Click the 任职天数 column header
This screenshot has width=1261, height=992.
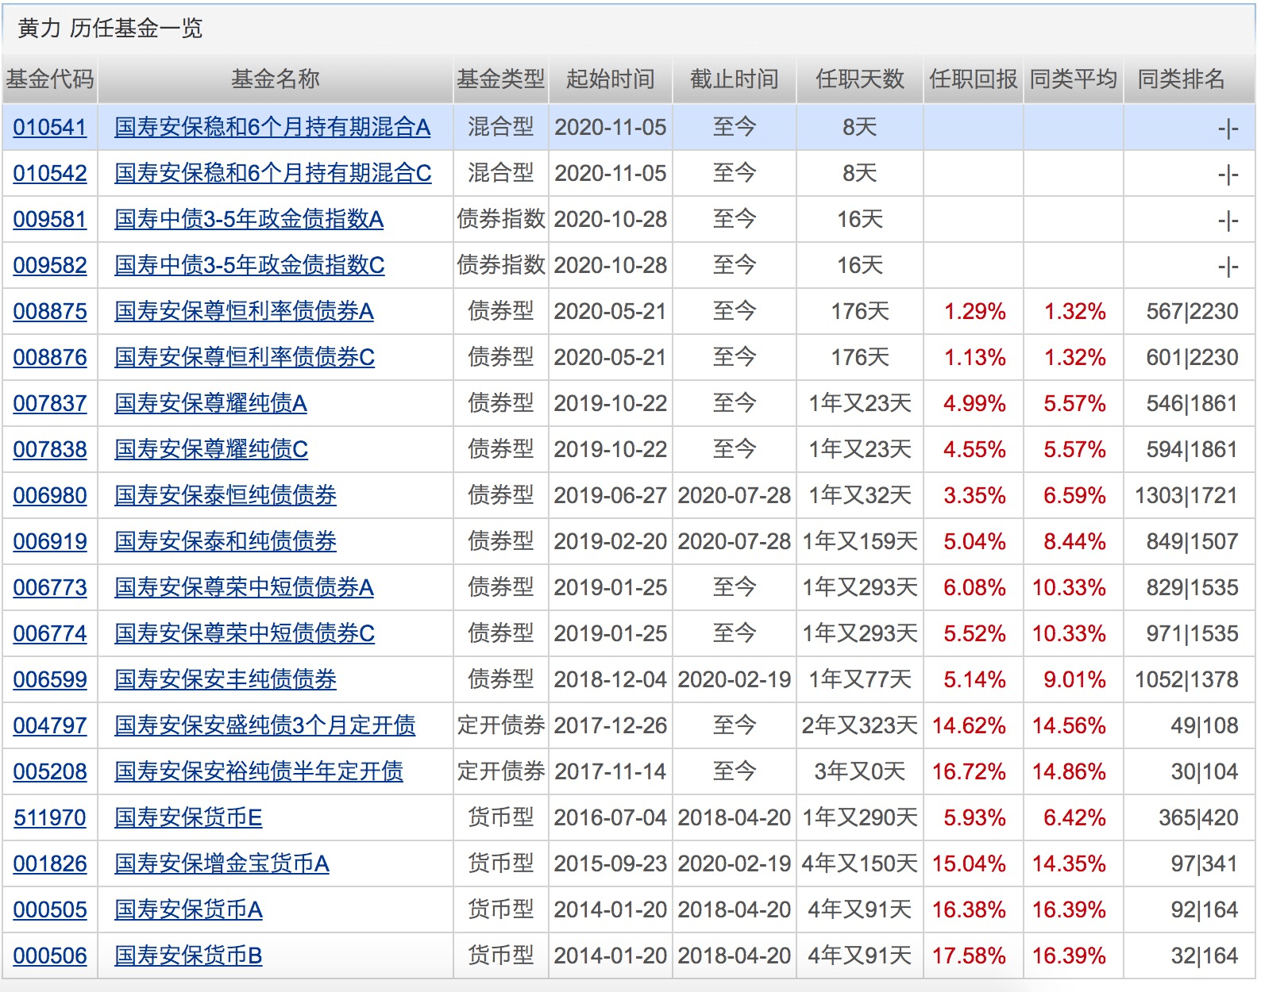[x=859, y=79]
